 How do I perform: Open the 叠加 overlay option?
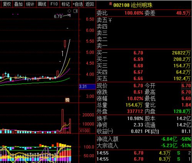(18, 4)
